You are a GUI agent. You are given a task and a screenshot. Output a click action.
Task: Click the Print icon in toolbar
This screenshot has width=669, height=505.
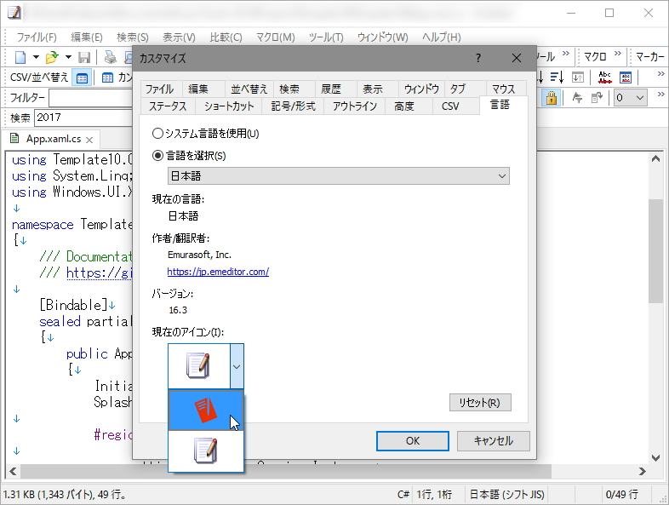(x=110, y=57)
